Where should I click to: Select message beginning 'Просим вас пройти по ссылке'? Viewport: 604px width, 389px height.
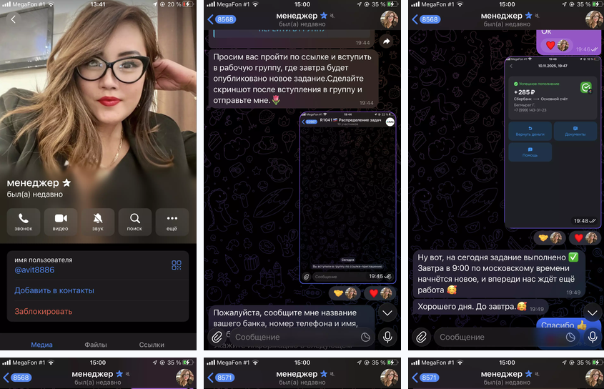pyautogui.click(x=293, y=79)
